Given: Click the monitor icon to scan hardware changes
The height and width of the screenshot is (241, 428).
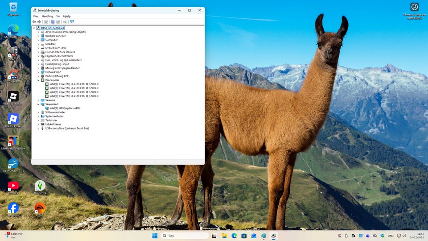Looking at the screenshot, I should [72, 21].
